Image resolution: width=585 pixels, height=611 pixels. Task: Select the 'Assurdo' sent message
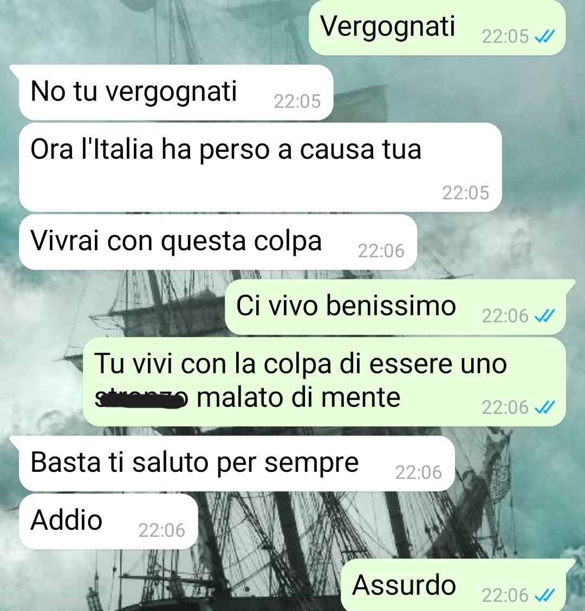tap(453, 585)
